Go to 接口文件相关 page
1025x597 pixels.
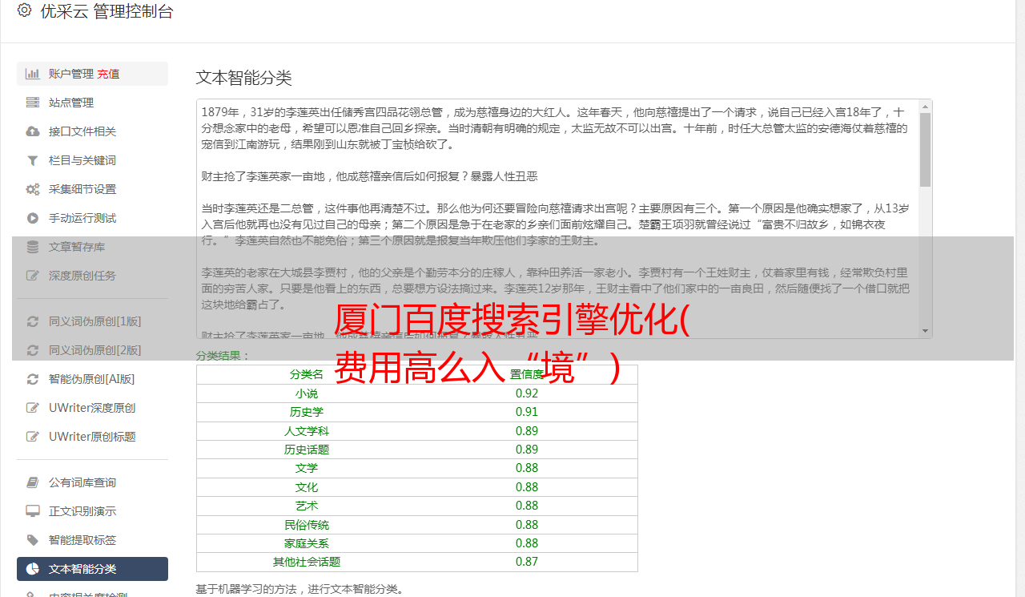click(92, 131)
